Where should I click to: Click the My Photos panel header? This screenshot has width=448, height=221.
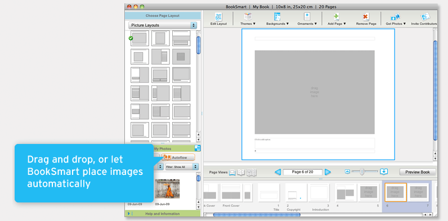point(163,148)
